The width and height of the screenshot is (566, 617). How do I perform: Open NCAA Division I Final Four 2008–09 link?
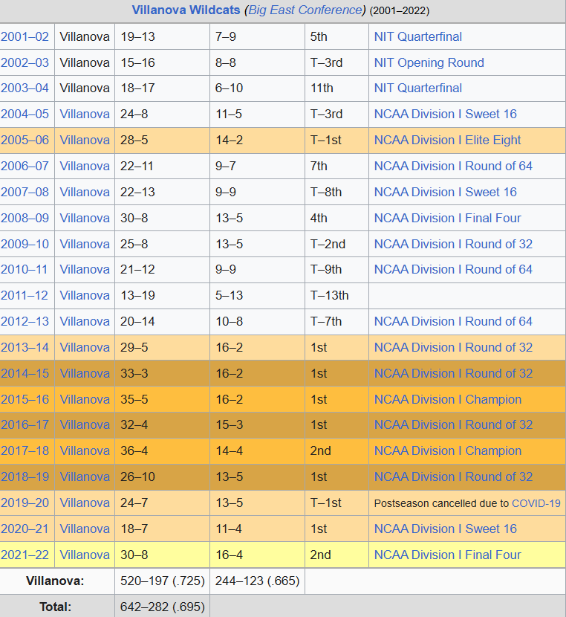coord(447,218)
